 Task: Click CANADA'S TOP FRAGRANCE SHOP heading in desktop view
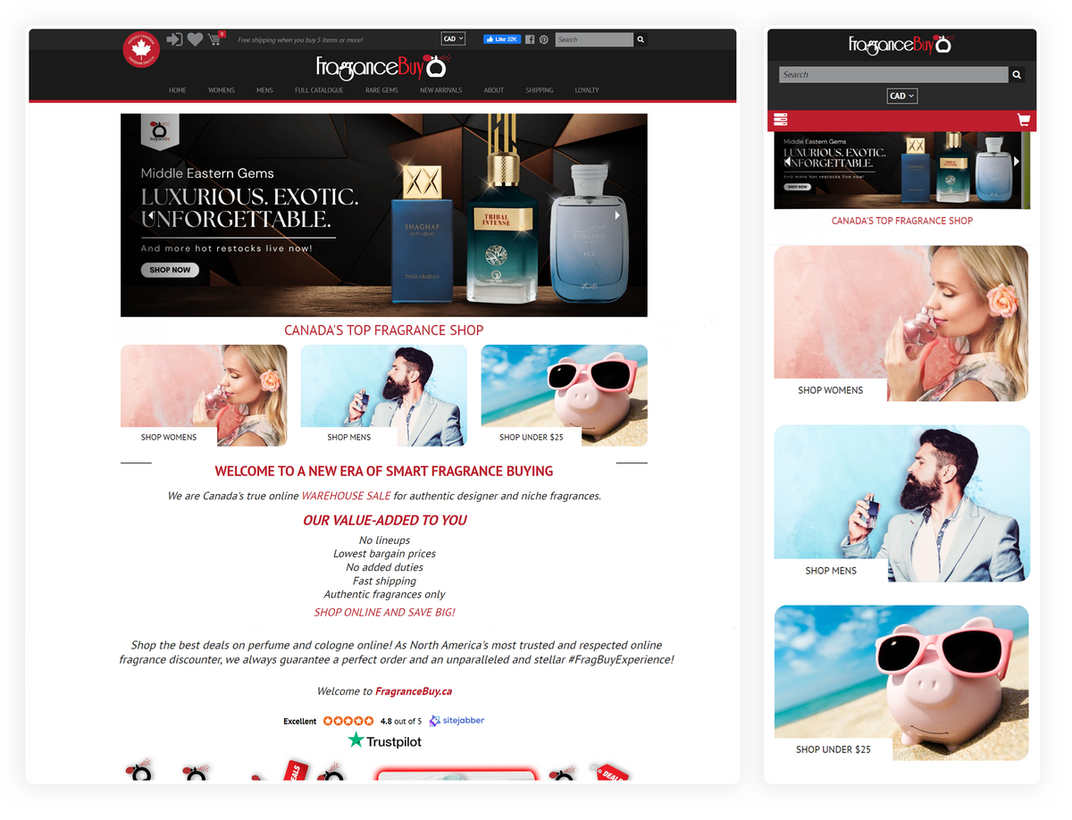384,331
